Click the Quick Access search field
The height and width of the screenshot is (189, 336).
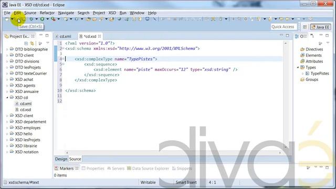[x=283, y=27]
